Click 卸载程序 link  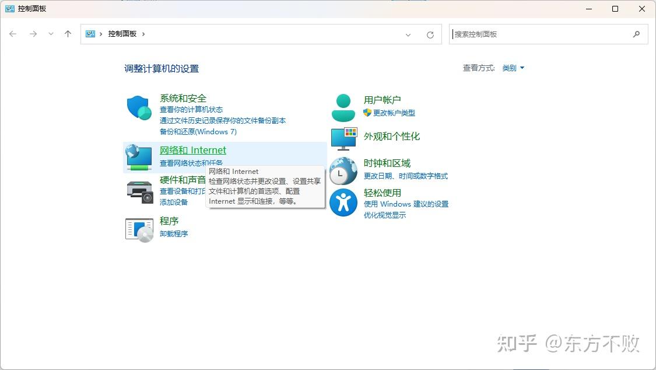(174, 233)
